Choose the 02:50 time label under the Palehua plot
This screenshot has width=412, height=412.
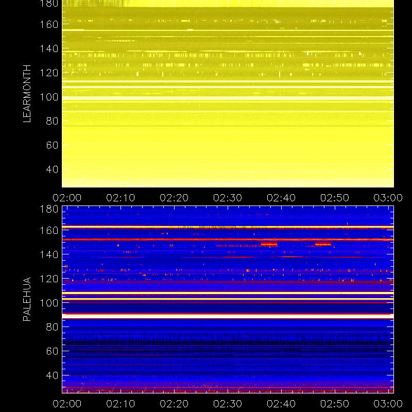point(335,404)
